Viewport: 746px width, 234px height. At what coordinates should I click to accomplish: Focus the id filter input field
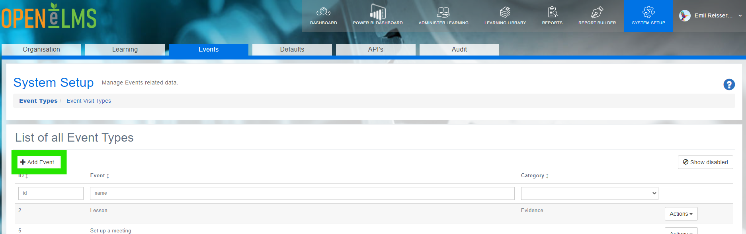pyautogui.click(x=51, y=193)
